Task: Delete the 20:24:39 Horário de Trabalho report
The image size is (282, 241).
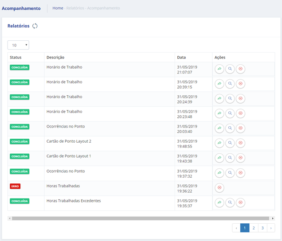Action: [240, 99]
